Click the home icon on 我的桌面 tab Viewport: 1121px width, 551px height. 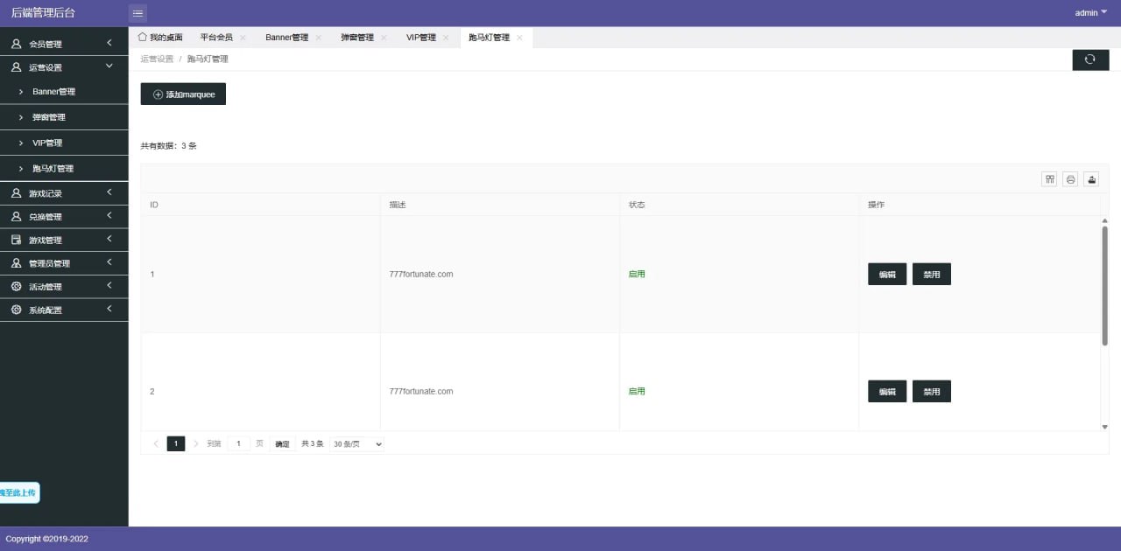pyautogui.click(x=144, y=37)
